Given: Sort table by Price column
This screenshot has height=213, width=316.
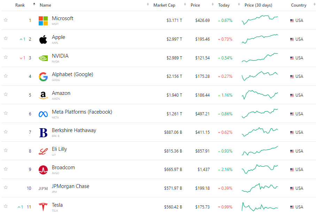Looking at the screenshot, I should (195, 5).
